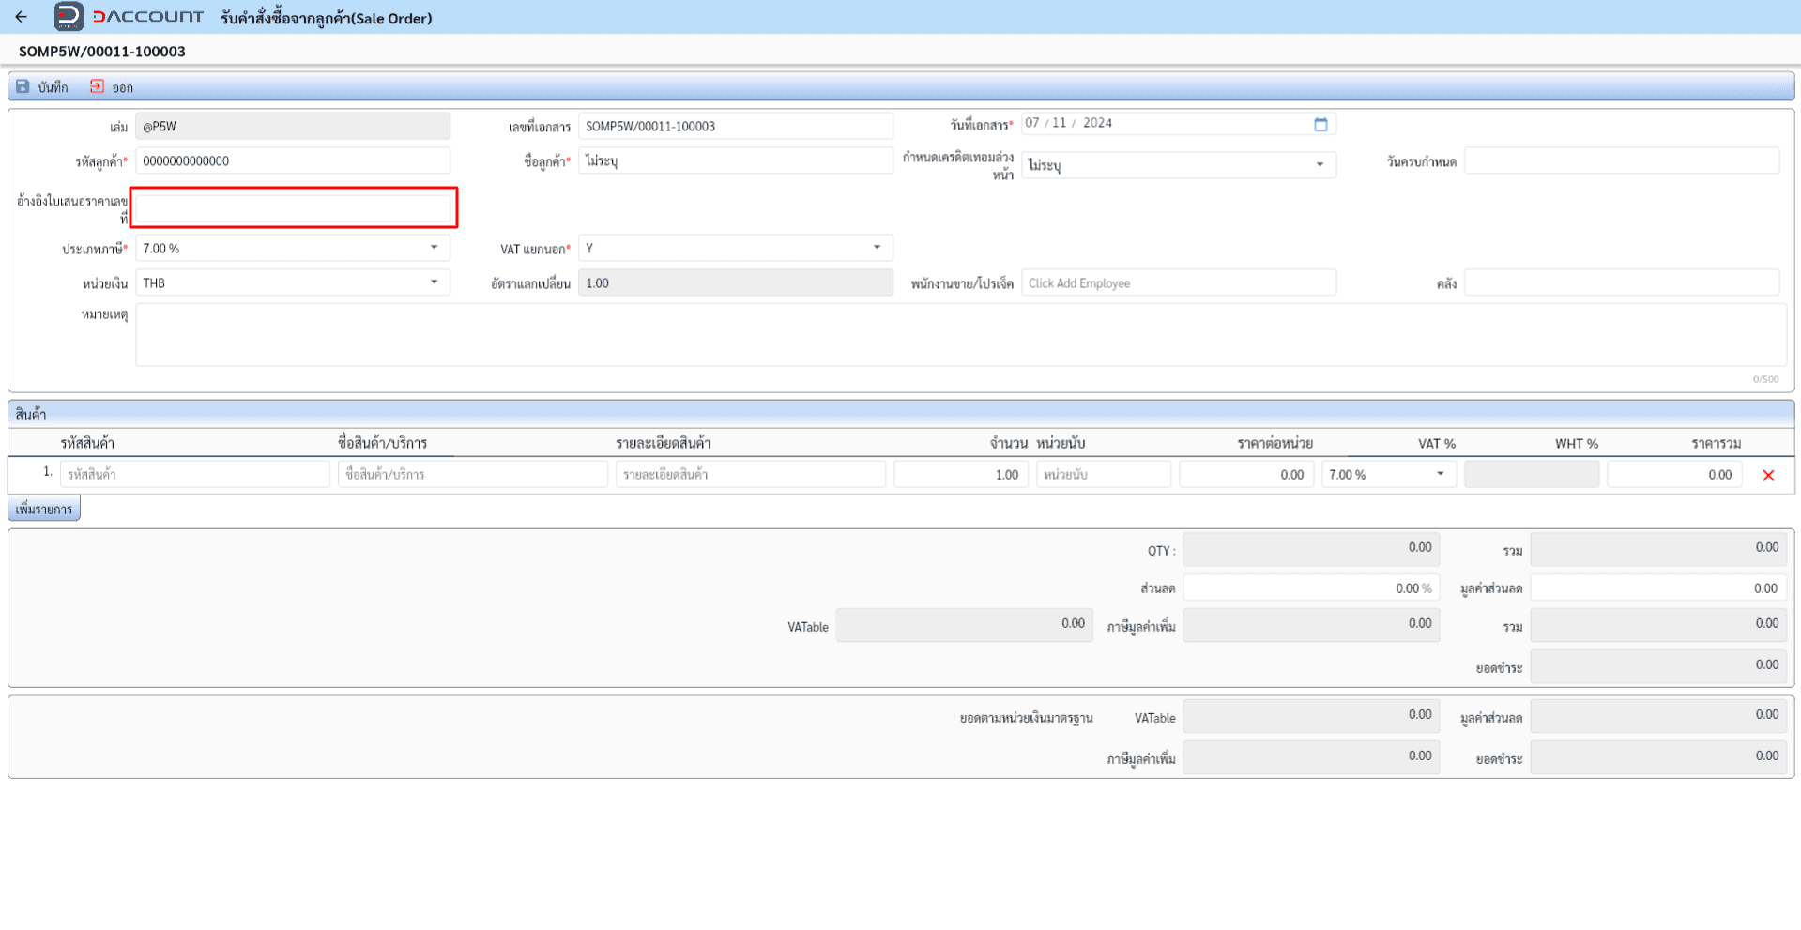
Task: Click the document date 07/11/2024 field
Action: point(1179,124)
